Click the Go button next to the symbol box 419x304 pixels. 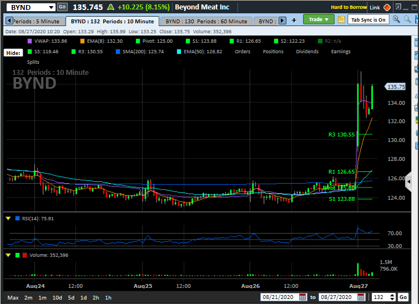coord(62,7)
